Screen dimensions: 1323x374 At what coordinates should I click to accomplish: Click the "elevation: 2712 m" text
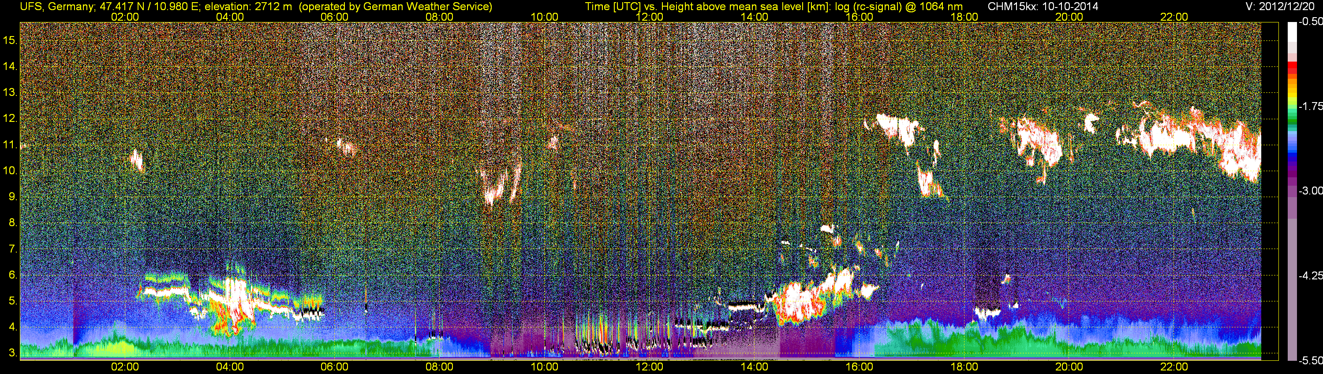(248, 7)
